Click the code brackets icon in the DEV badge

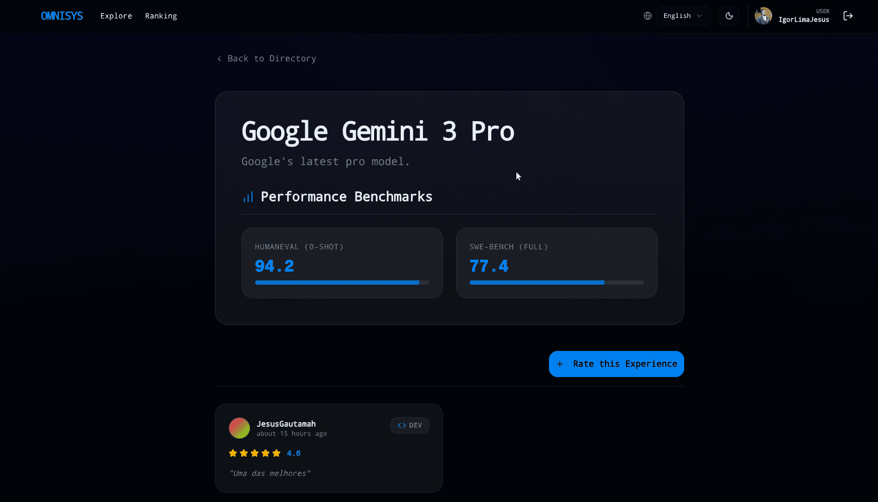coord(402,425)
